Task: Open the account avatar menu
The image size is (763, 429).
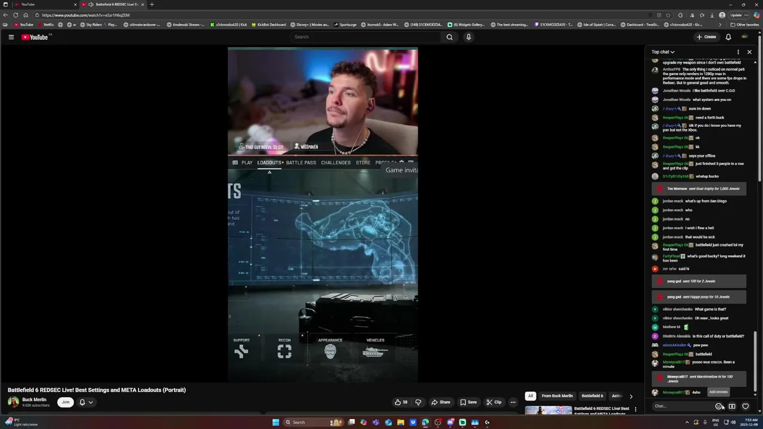Action: point(745,37)
